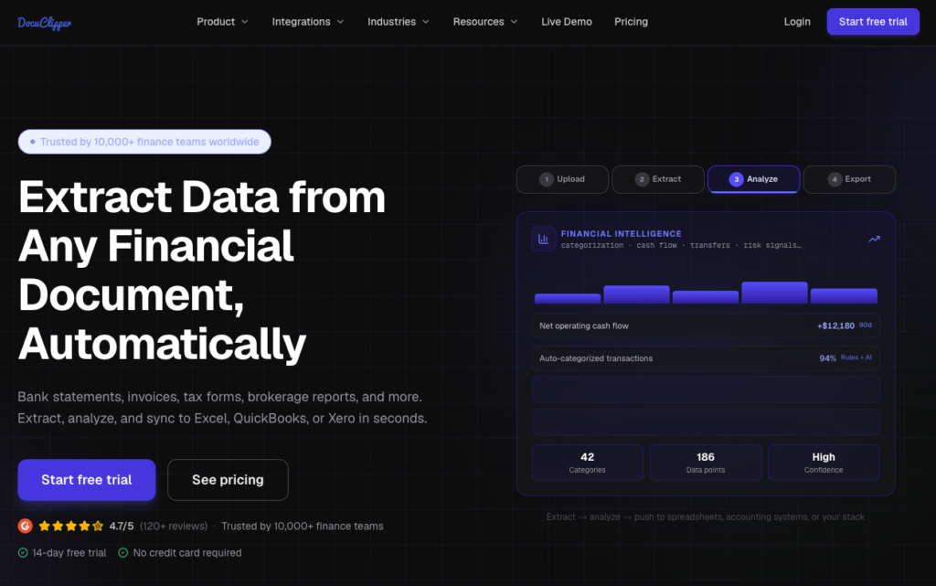Viewport: 936px width, 586px height.
Task: Click the Auto-categorized transactions row
Action: (706, 358)
